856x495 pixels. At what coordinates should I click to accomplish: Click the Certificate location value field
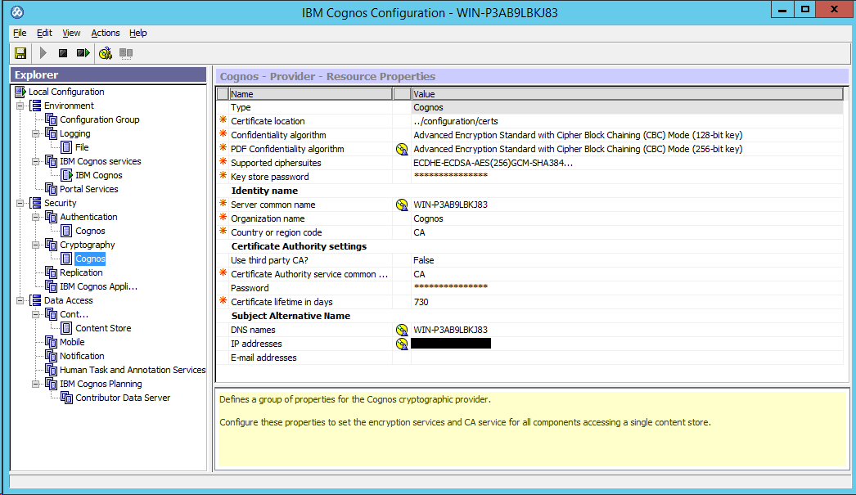click(627, 121)
